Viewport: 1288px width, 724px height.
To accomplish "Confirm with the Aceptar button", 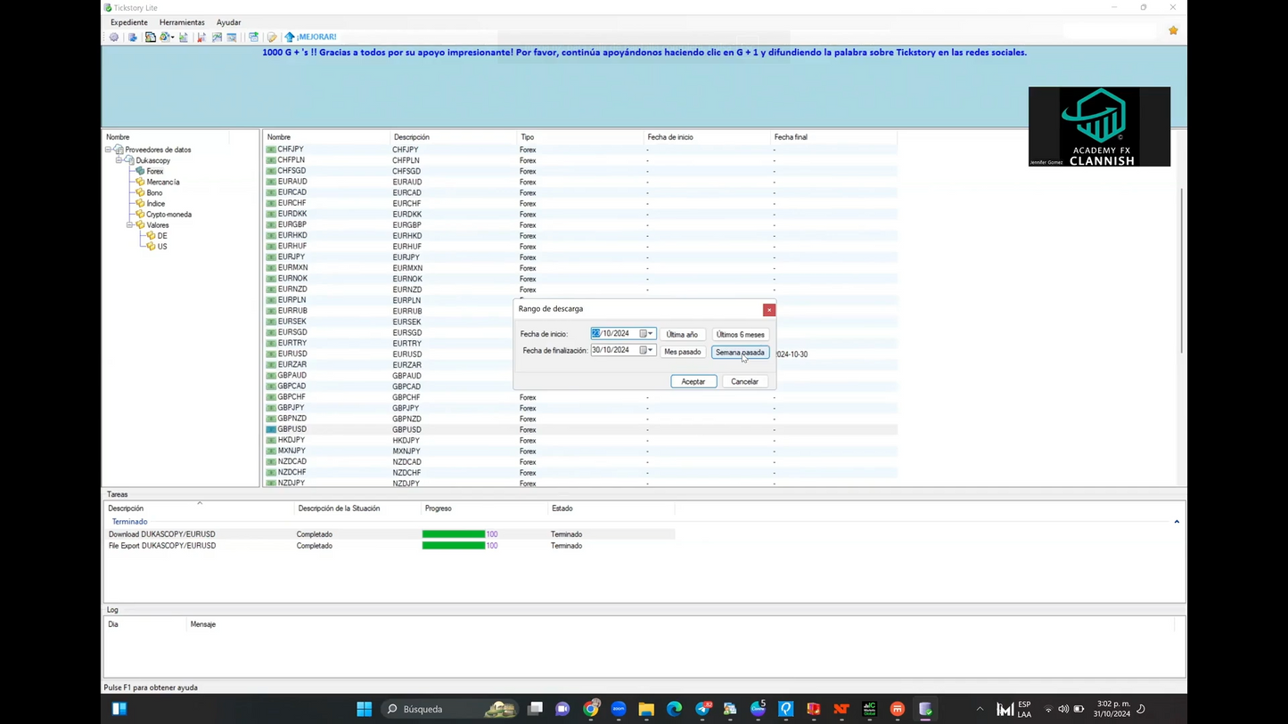I will click(x=693, y=381).
